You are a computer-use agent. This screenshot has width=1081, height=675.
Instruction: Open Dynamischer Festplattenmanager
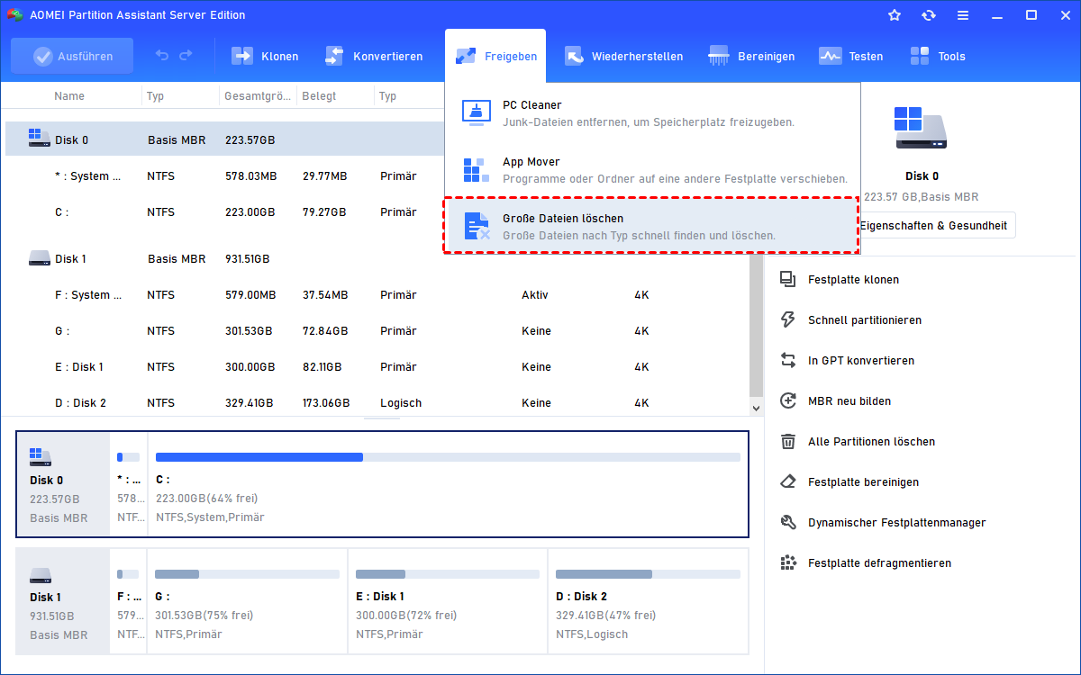point(882,523)
